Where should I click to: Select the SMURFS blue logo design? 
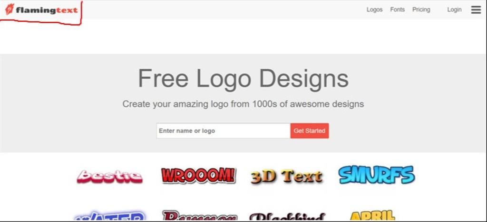click(377, 175)
